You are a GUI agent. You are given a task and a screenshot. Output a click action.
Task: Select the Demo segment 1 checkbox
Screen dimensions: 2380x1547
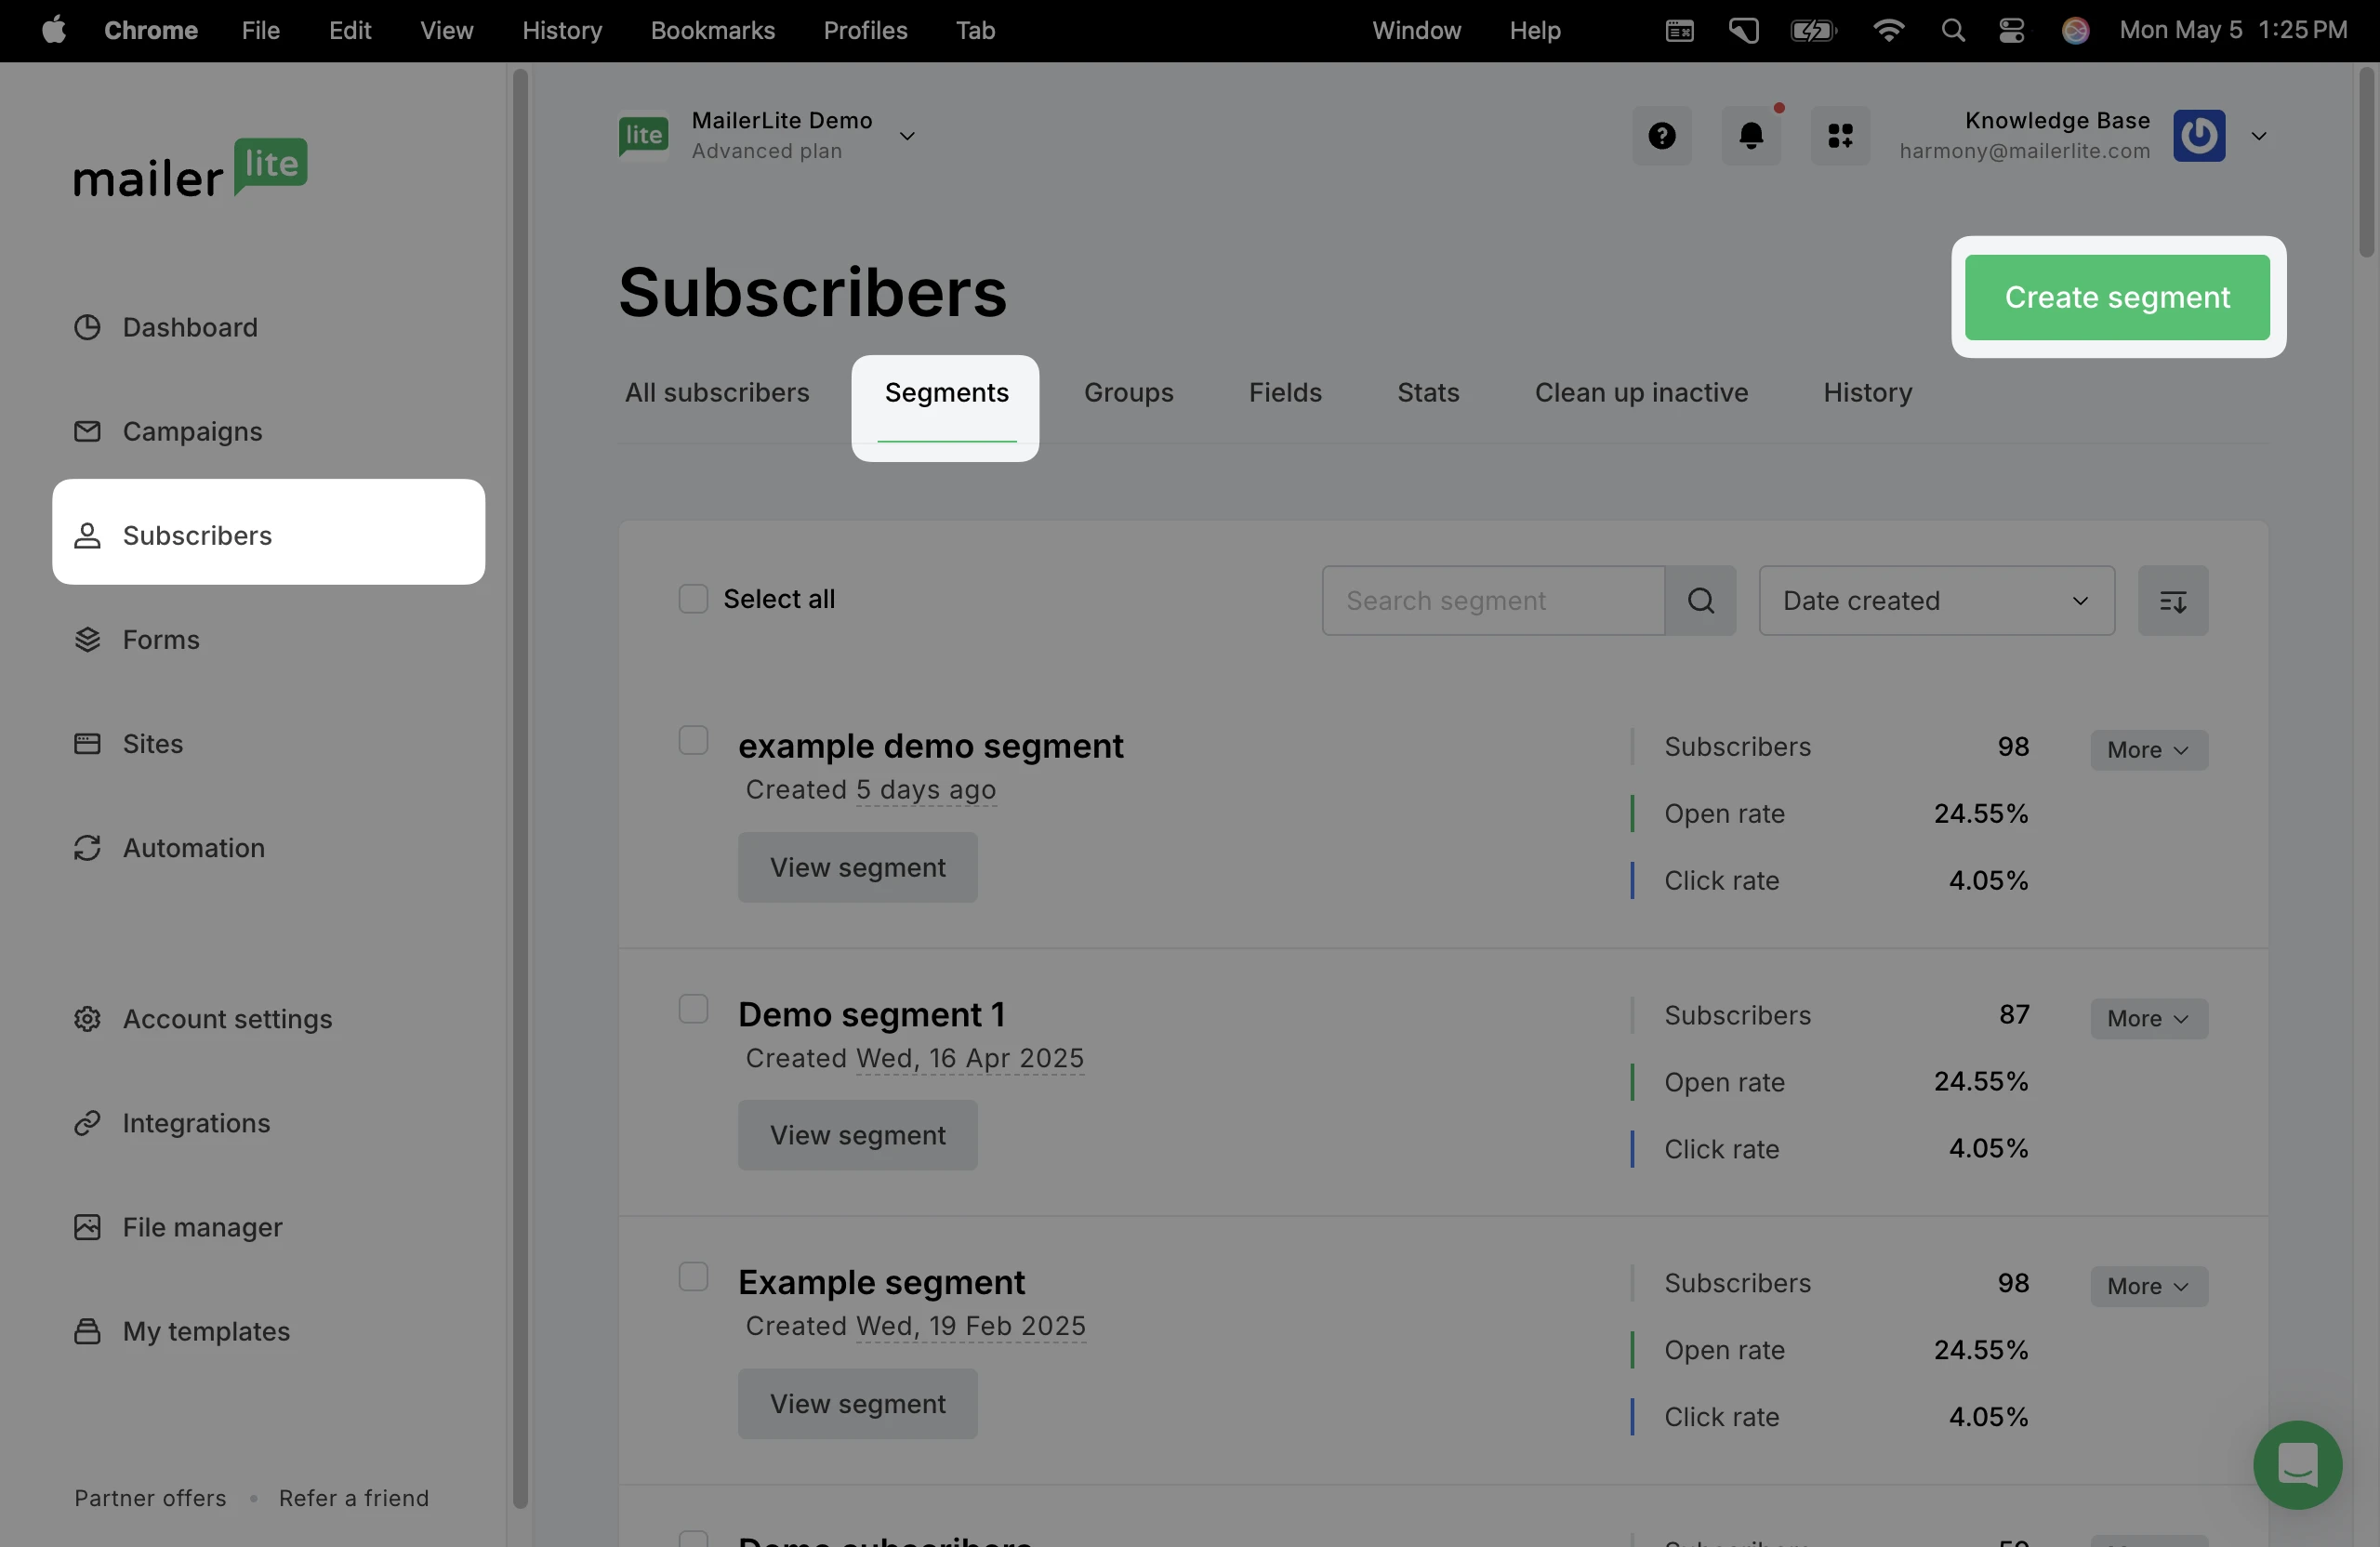pos(693,1009)
